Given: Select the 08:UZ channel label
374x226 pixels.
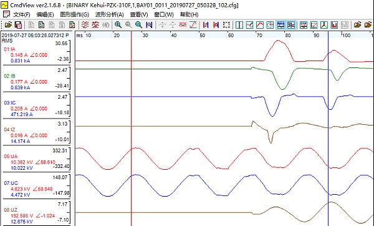Looking at the screenshot, I should click(11, 210).
